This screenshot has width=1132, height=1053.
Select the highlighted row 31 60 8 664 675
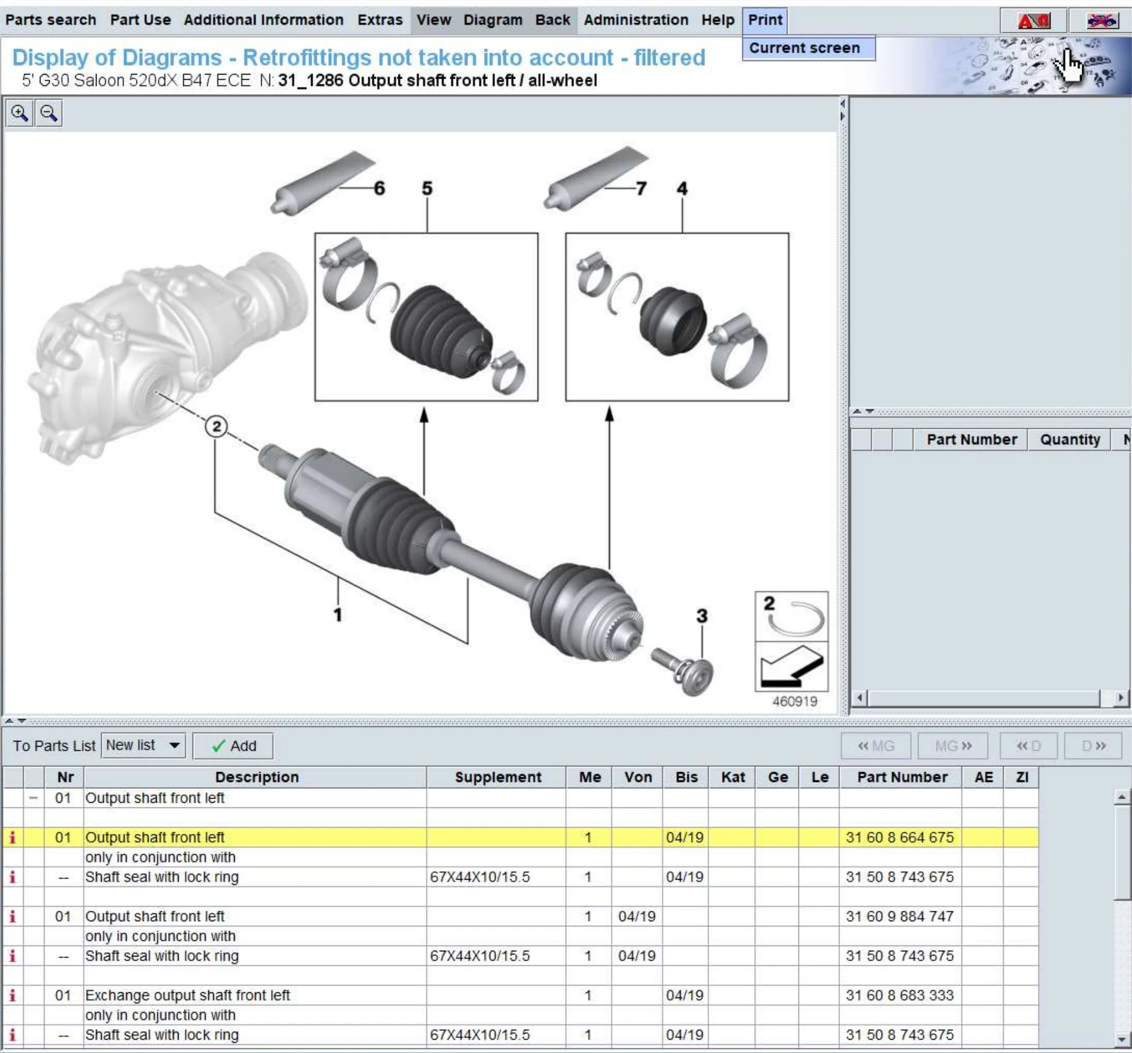pyautogui.click(x=521, y=837)
